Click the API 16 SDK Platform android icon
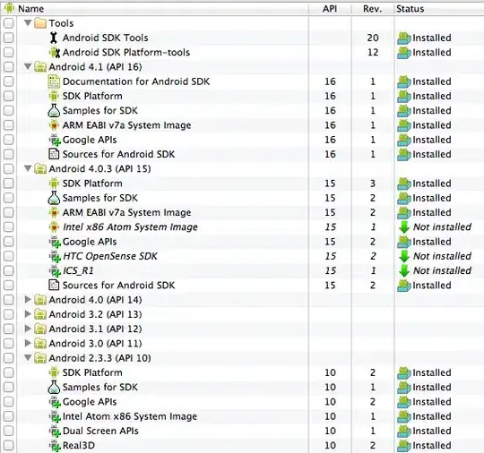Viewport: 484px width, 453px height. click(x=54, y=96)
